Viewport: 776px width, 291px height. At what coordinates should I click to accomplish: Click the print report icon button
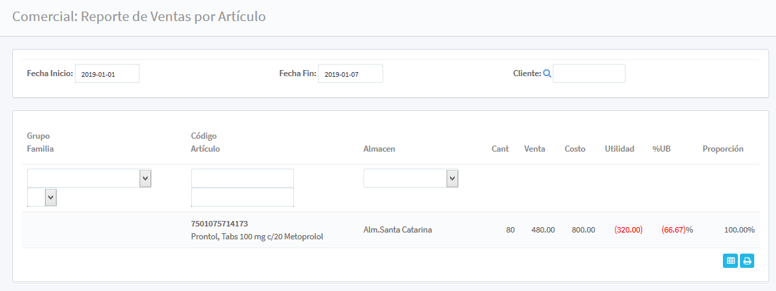tap(747, 260)
